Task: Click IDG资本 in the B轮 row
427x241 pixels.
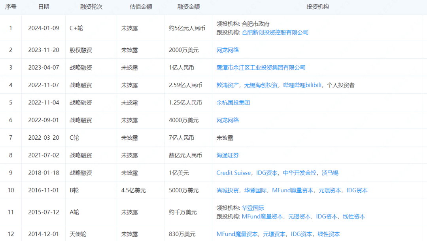Action: (x=357, y=190)
